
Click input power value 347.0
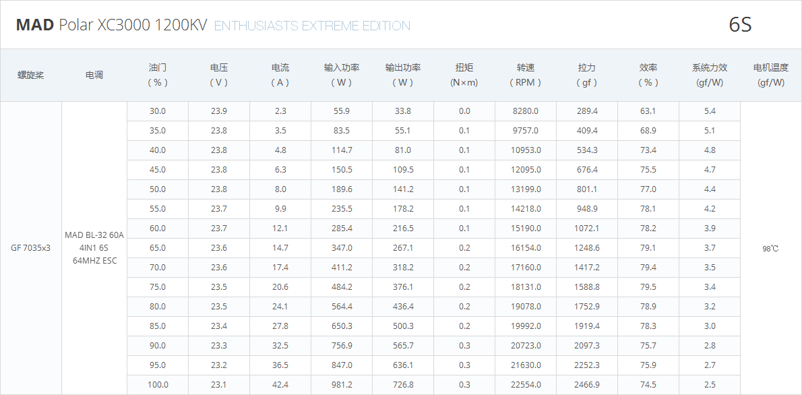pyautogui.click(x=342, y=247)
